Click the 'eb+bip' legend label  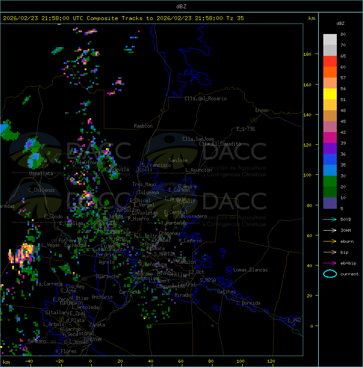click(x=348, y=263)
